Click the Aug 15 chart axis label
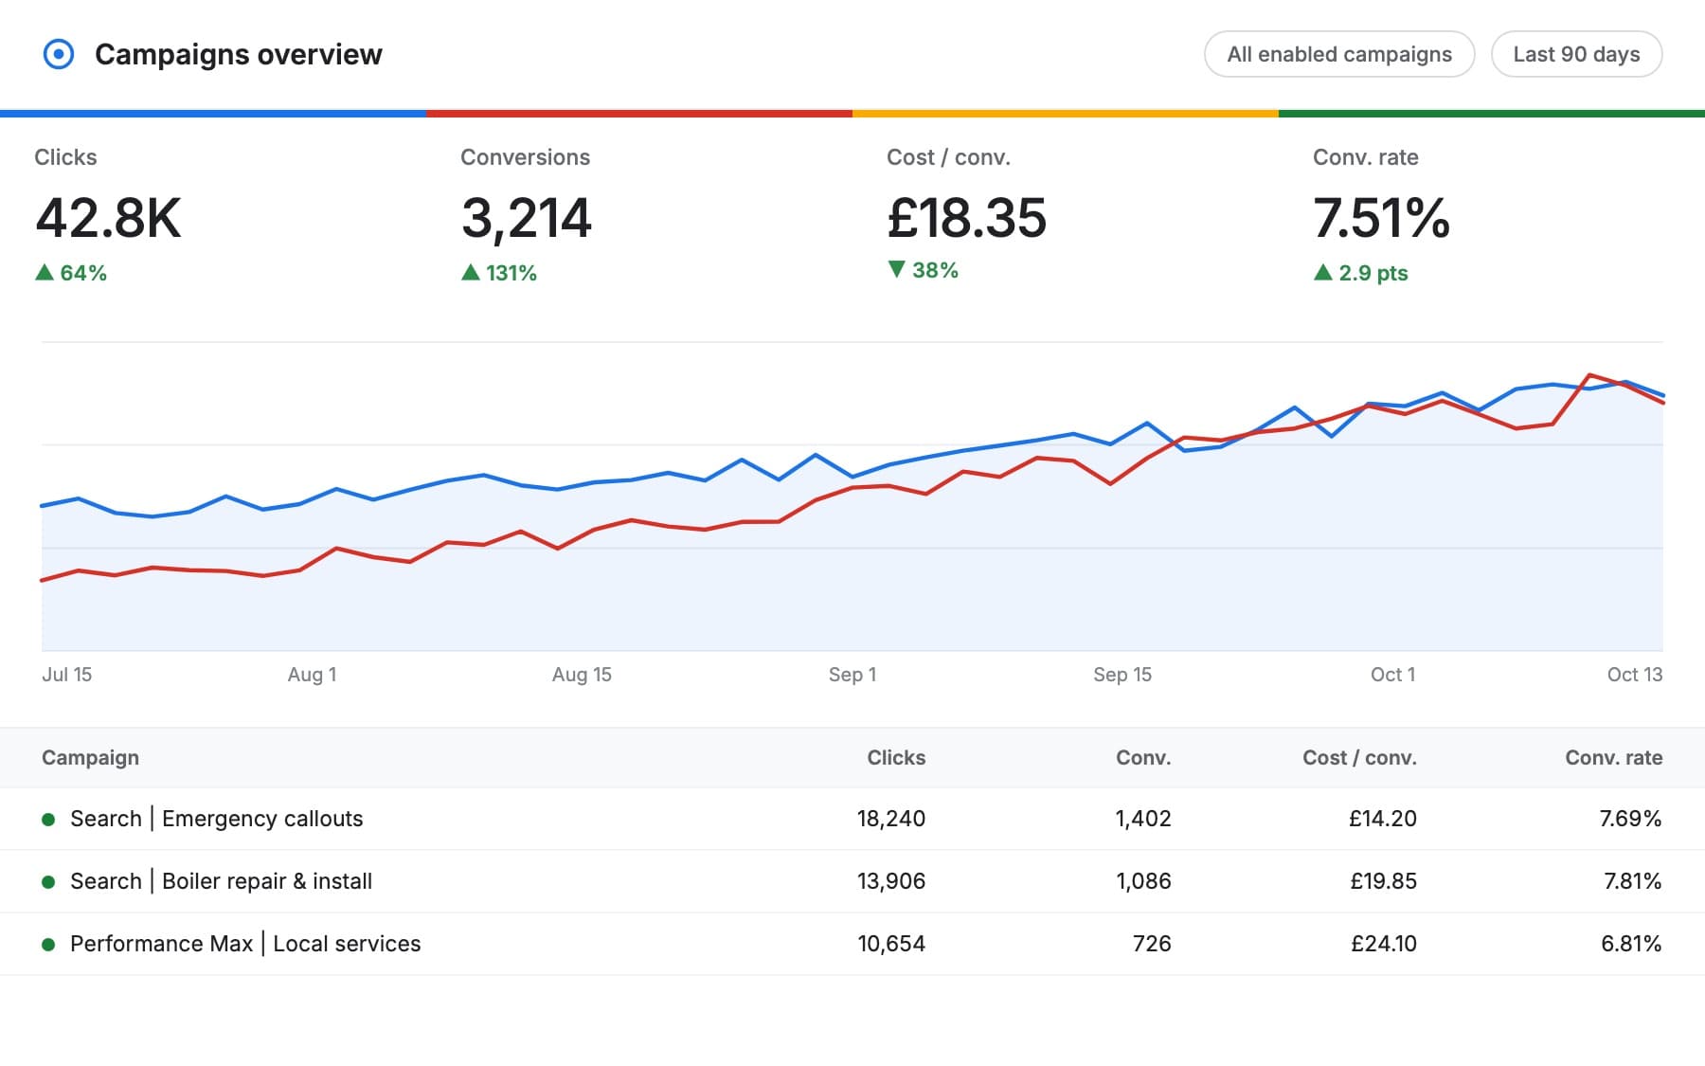This screenshot has height=1066, width=1705. pos(582,675)
